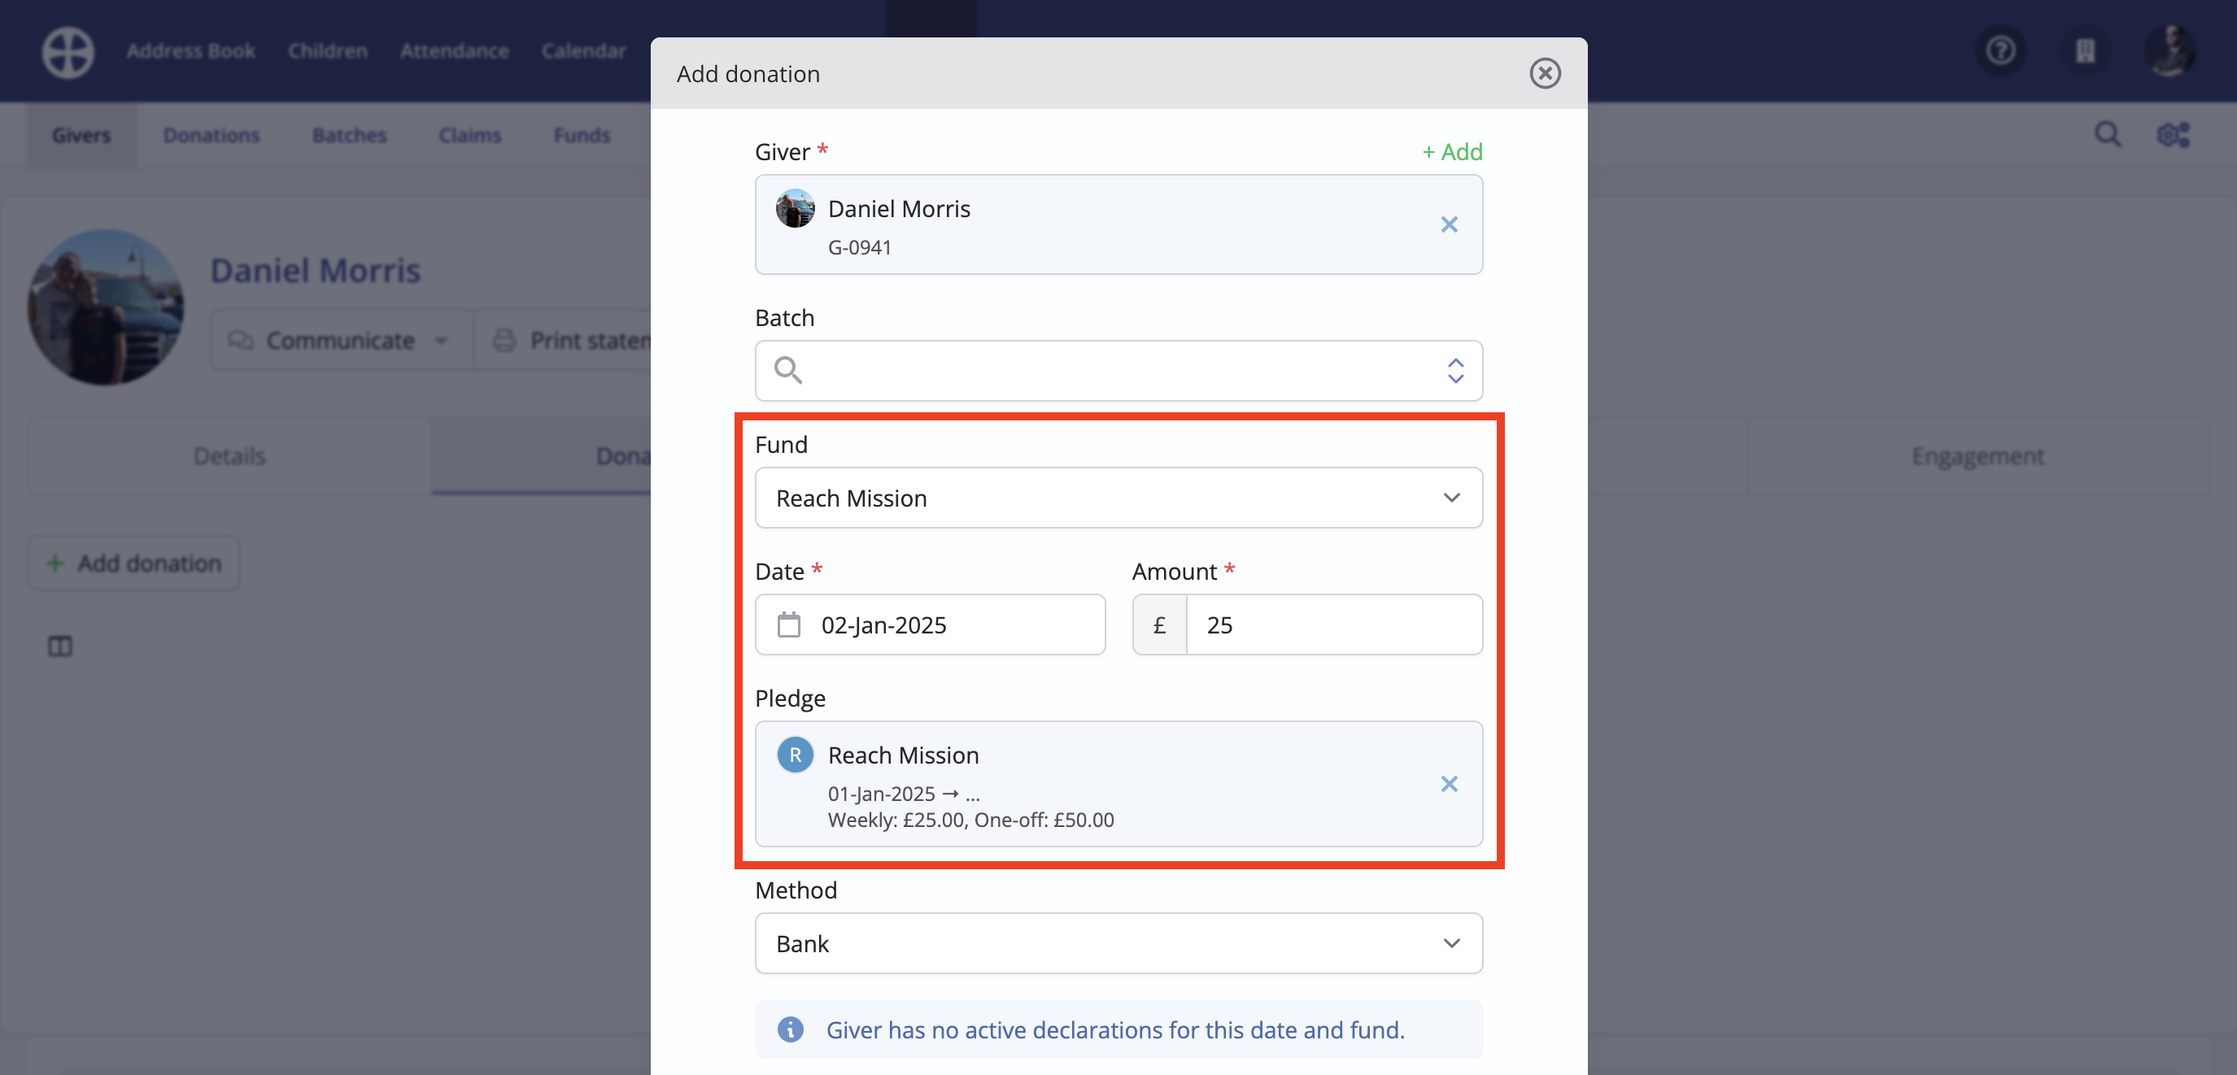
Task: Open the calendar icon in Date field
Action: coord(788,625)
